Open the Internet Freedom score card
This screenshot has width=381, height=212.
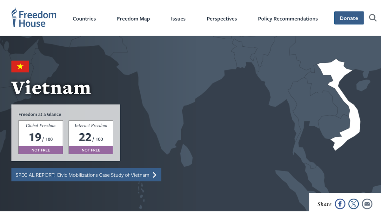pyautogui.click(x=91, y=137)
